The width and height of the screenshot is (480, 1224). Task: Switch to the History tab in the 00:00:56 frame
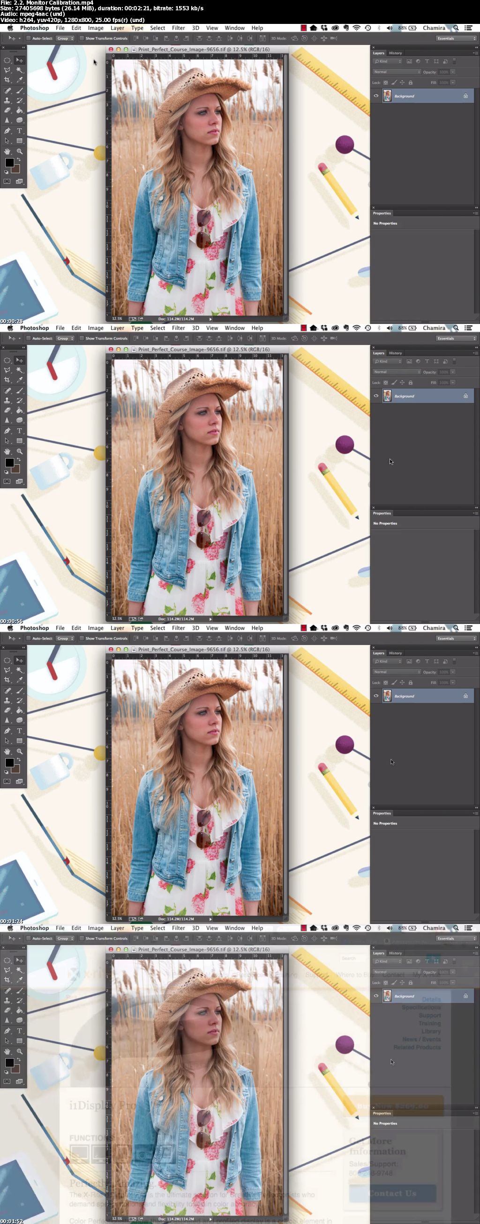click(x=396, y=353)
